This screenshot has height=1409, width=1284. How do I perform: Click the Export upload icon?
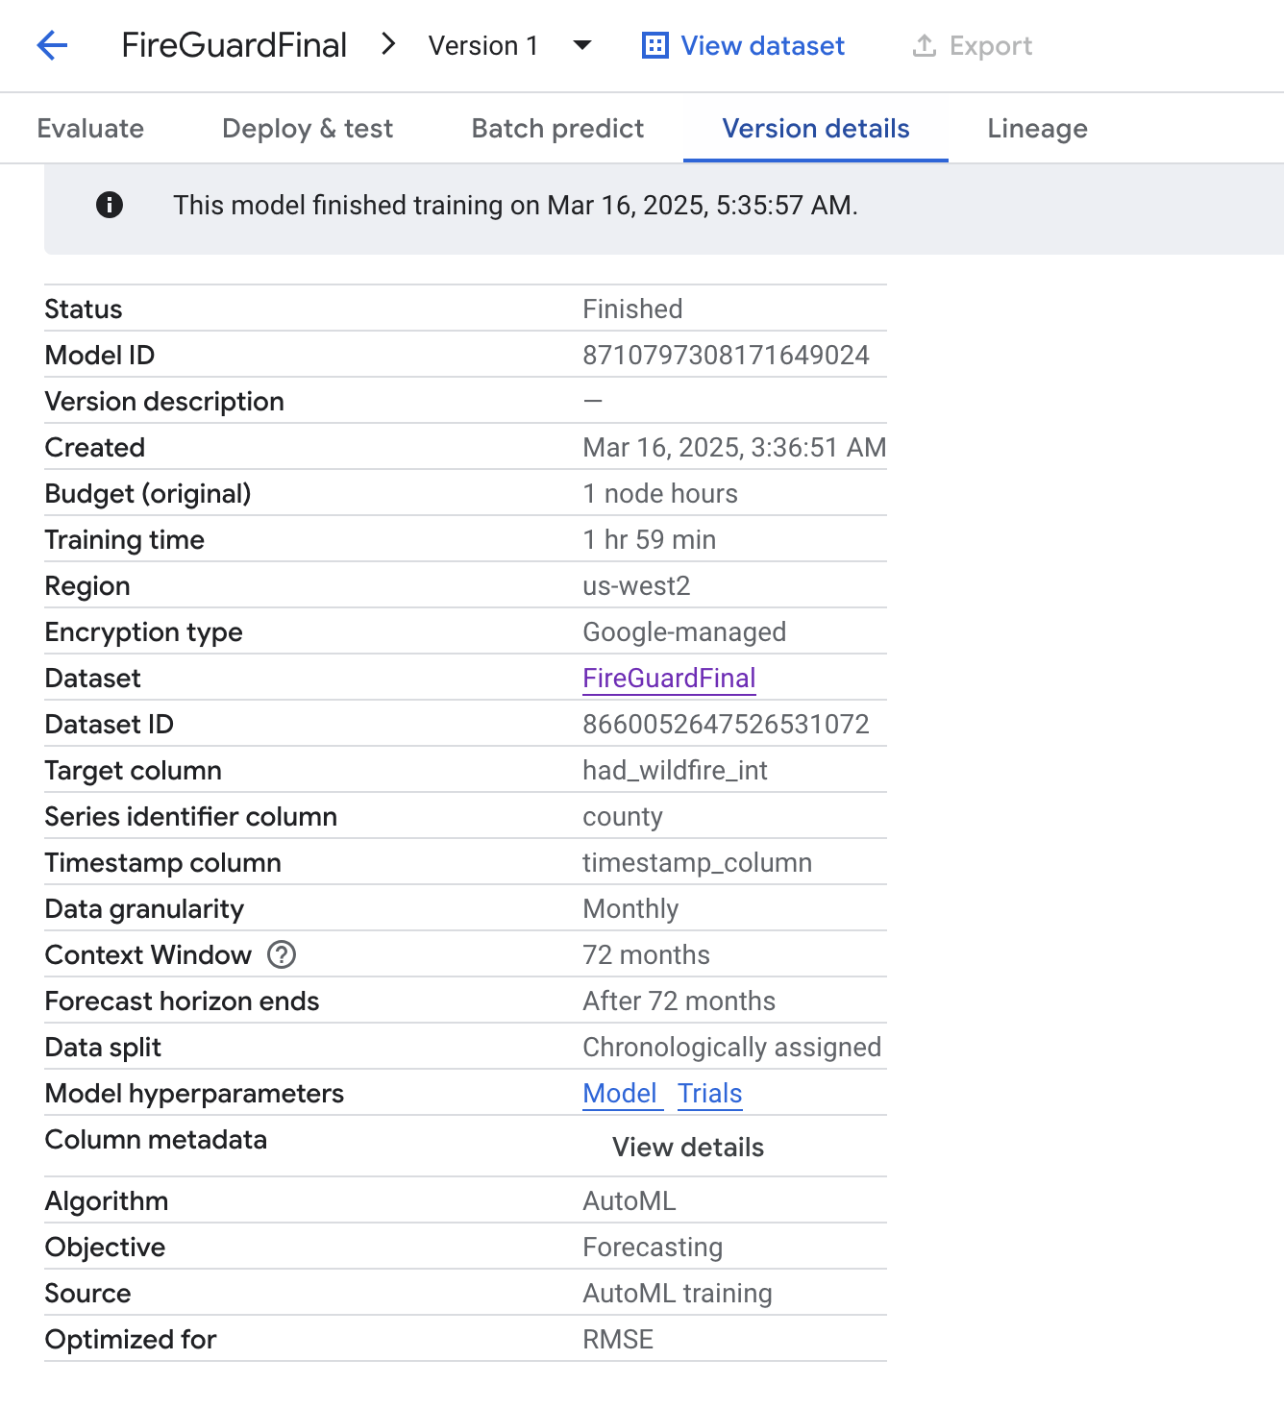tap(924, 45)
